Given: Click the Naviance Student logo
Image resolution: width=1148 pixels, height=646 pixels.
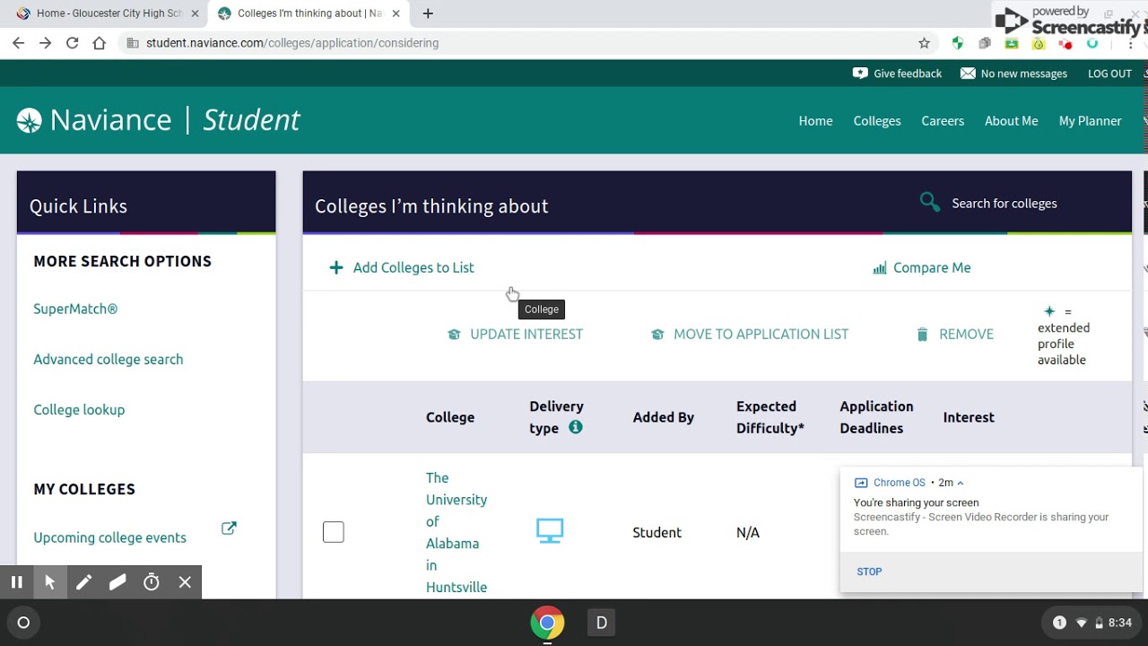Looking at the screenshot, I should point(158,120).
